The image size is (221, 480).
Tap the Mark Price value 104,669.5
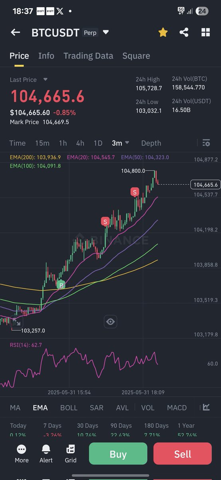56,122
